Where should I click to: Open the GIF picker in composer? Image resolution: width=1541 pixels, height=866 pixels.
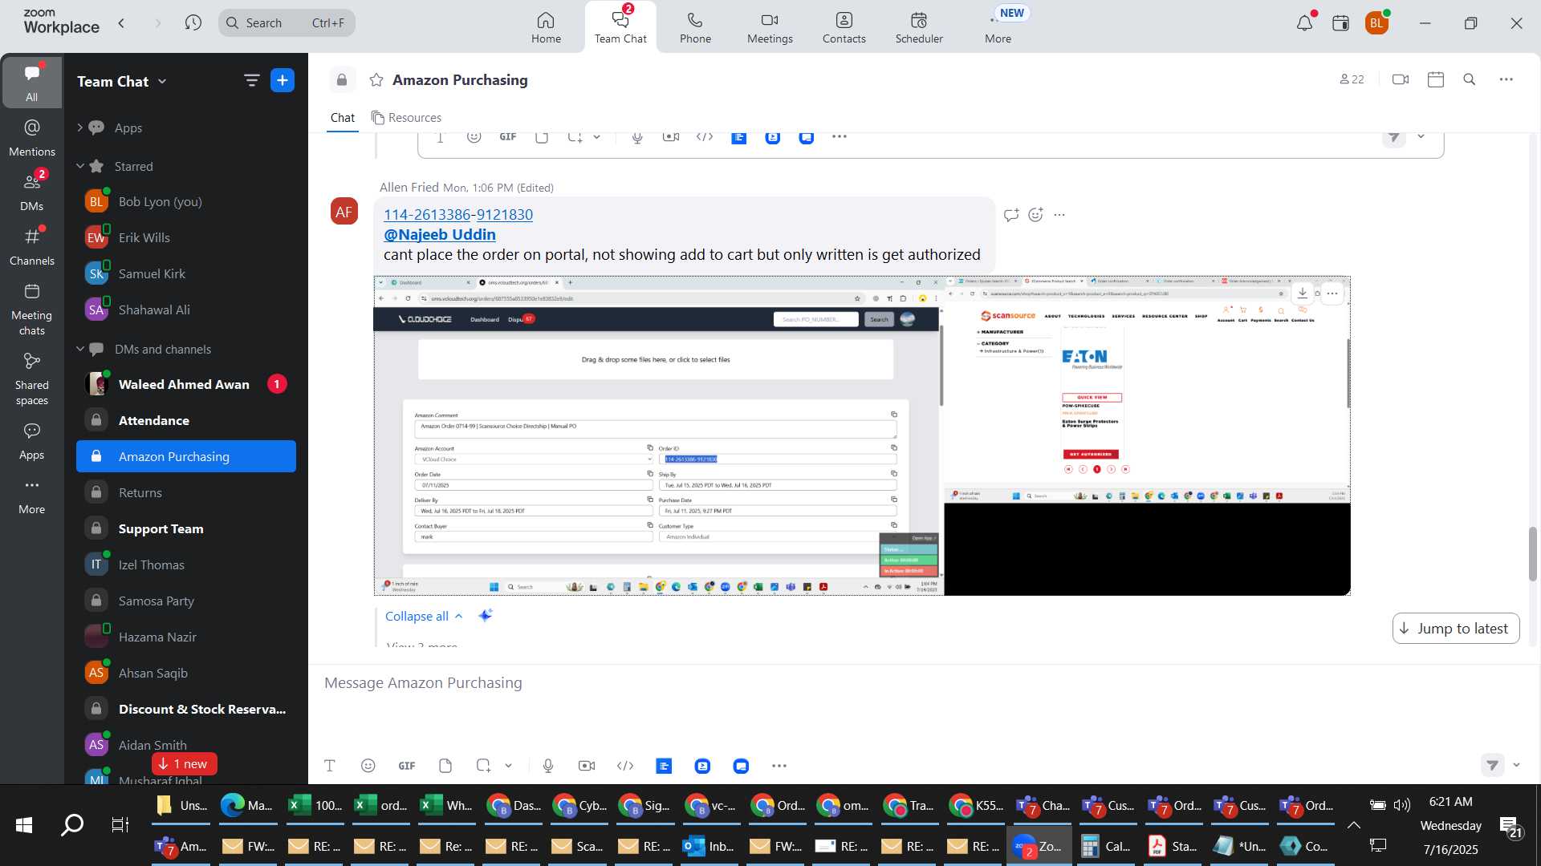tap(407, 766)
